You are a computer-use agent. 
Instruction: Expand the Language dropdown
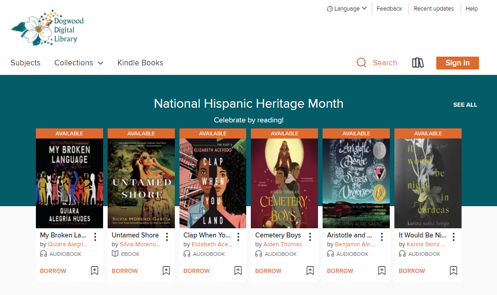point(347,9)
